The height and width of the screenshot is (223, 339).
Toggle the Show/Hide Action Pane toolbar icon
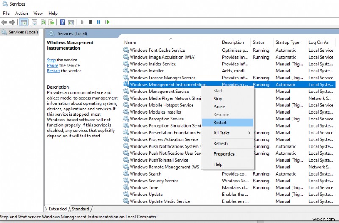pyautogui.click(x=71, y=22)
